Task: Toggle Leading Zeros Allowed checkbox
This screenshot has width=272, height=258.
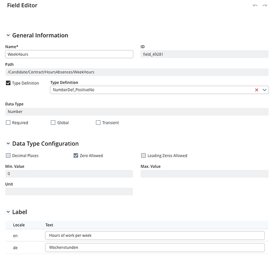Action: coord(143,155)
